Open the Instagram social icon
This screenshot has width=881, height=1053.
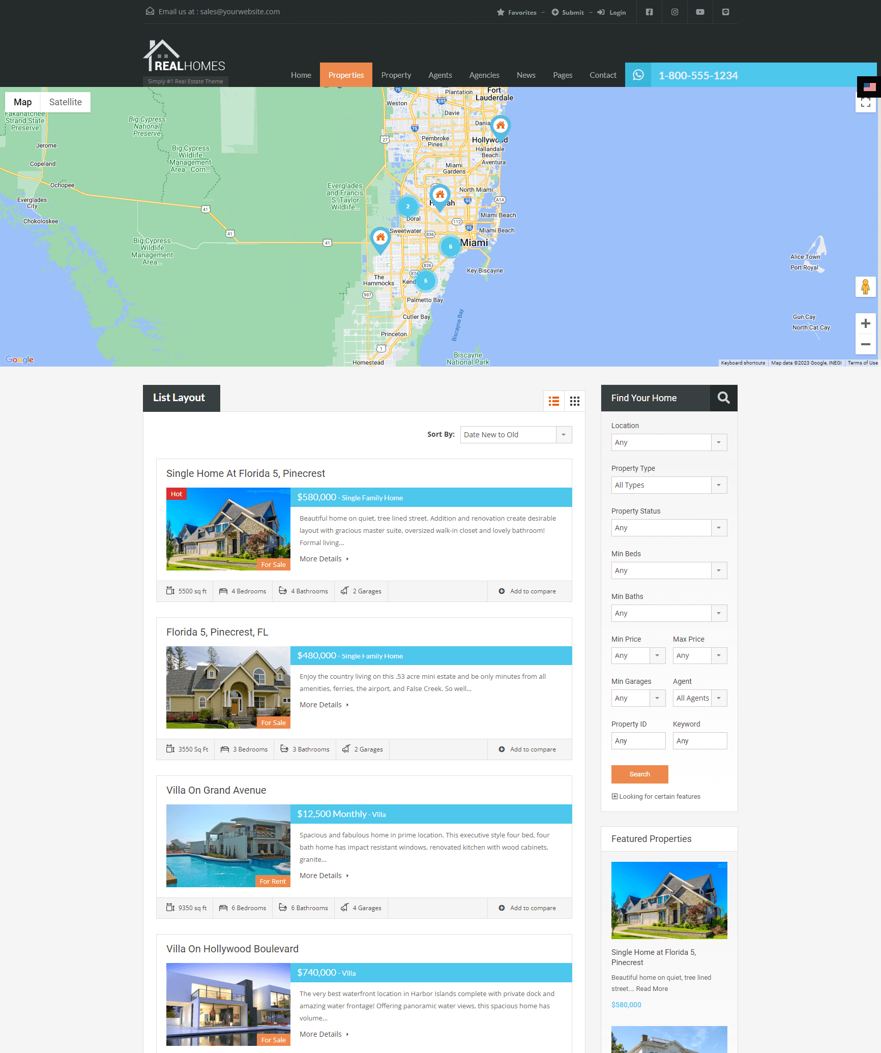point(674,12)
